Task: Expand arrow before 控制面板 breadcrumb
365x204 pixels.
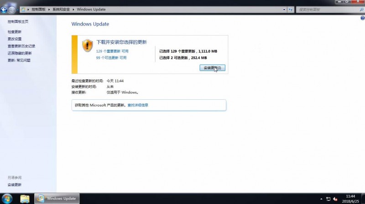Action: (x=28, y=10)
